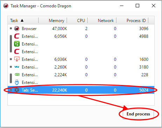Screen dimensions: 162x128
Task: Select the green dotted extension icon
Action: [x=17, y=44]
